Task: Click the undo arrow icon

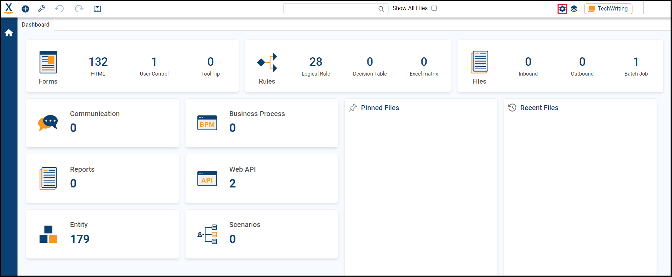Action: (x=59, y=9)
